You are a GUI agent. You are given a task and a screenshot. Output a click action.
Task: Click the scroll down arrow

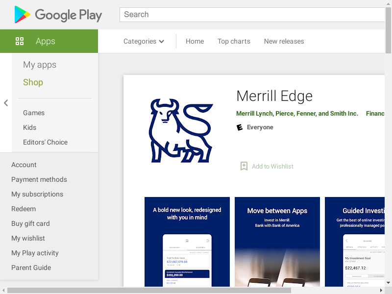coord(388,283)
